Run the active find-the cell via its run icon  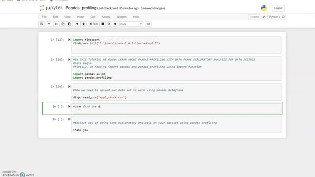[x=69, y=106]
